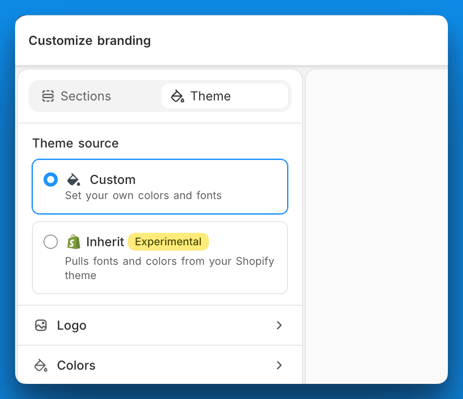Switch to the Theme tab
This screenshot has height=399, width=463.
click(x=225, y=96)
